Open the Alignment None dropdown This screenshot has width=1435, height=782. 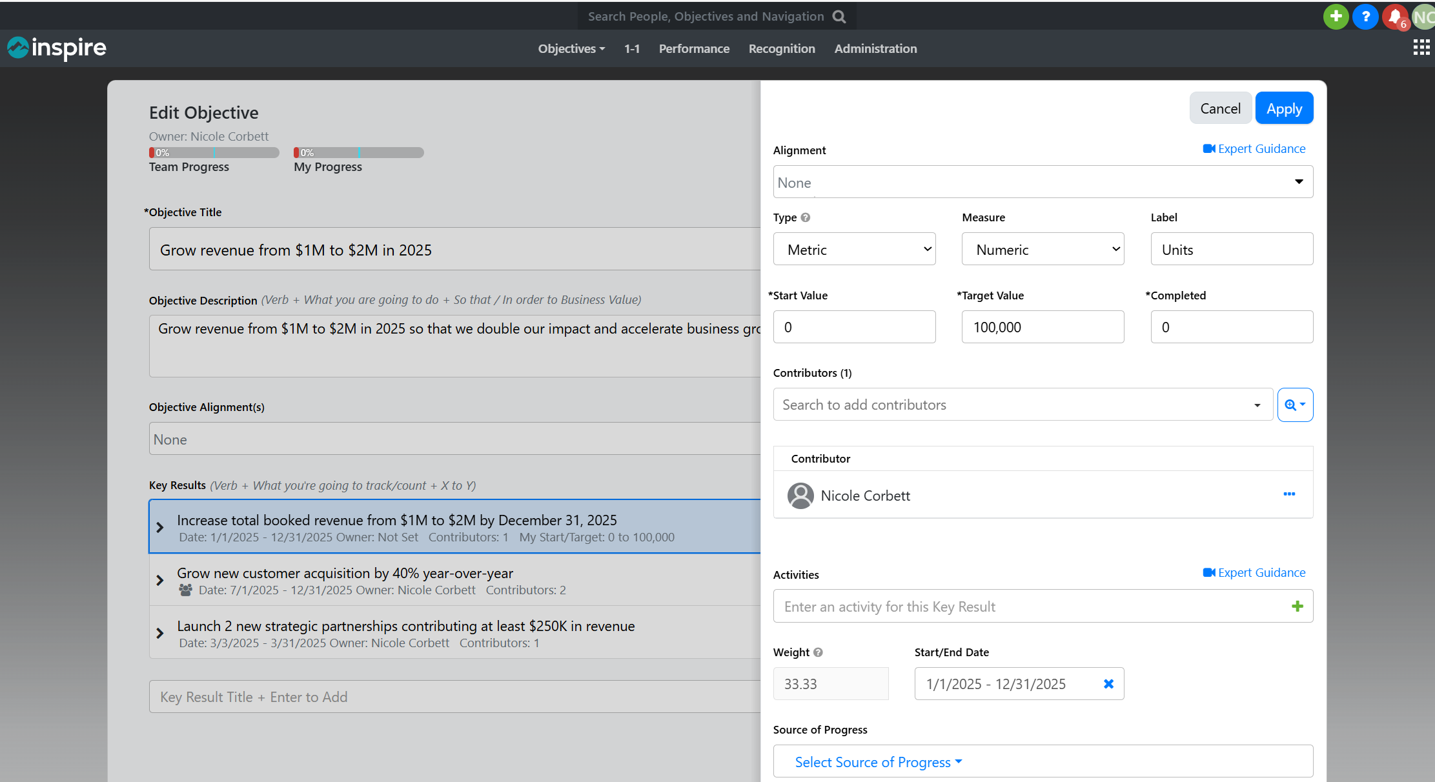point(1043,182)
